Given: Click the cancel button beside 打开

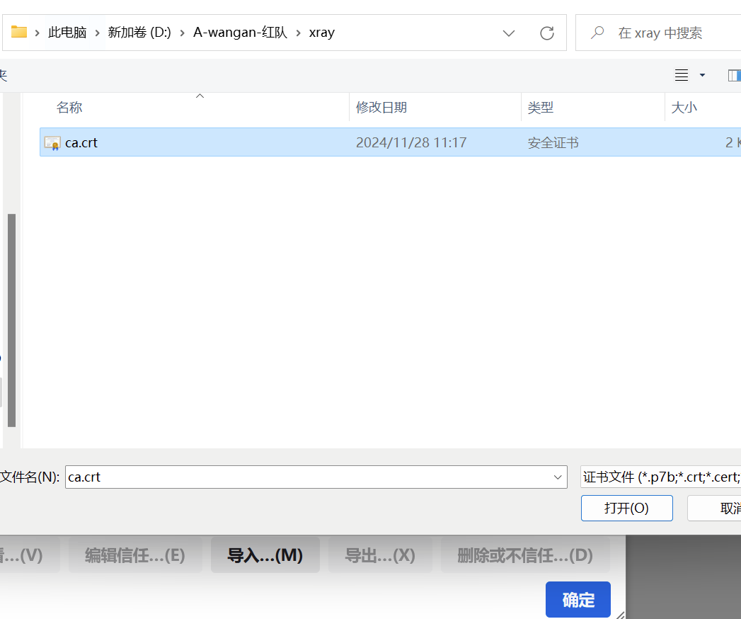Looking at the screenshot, I should [714, 509].
